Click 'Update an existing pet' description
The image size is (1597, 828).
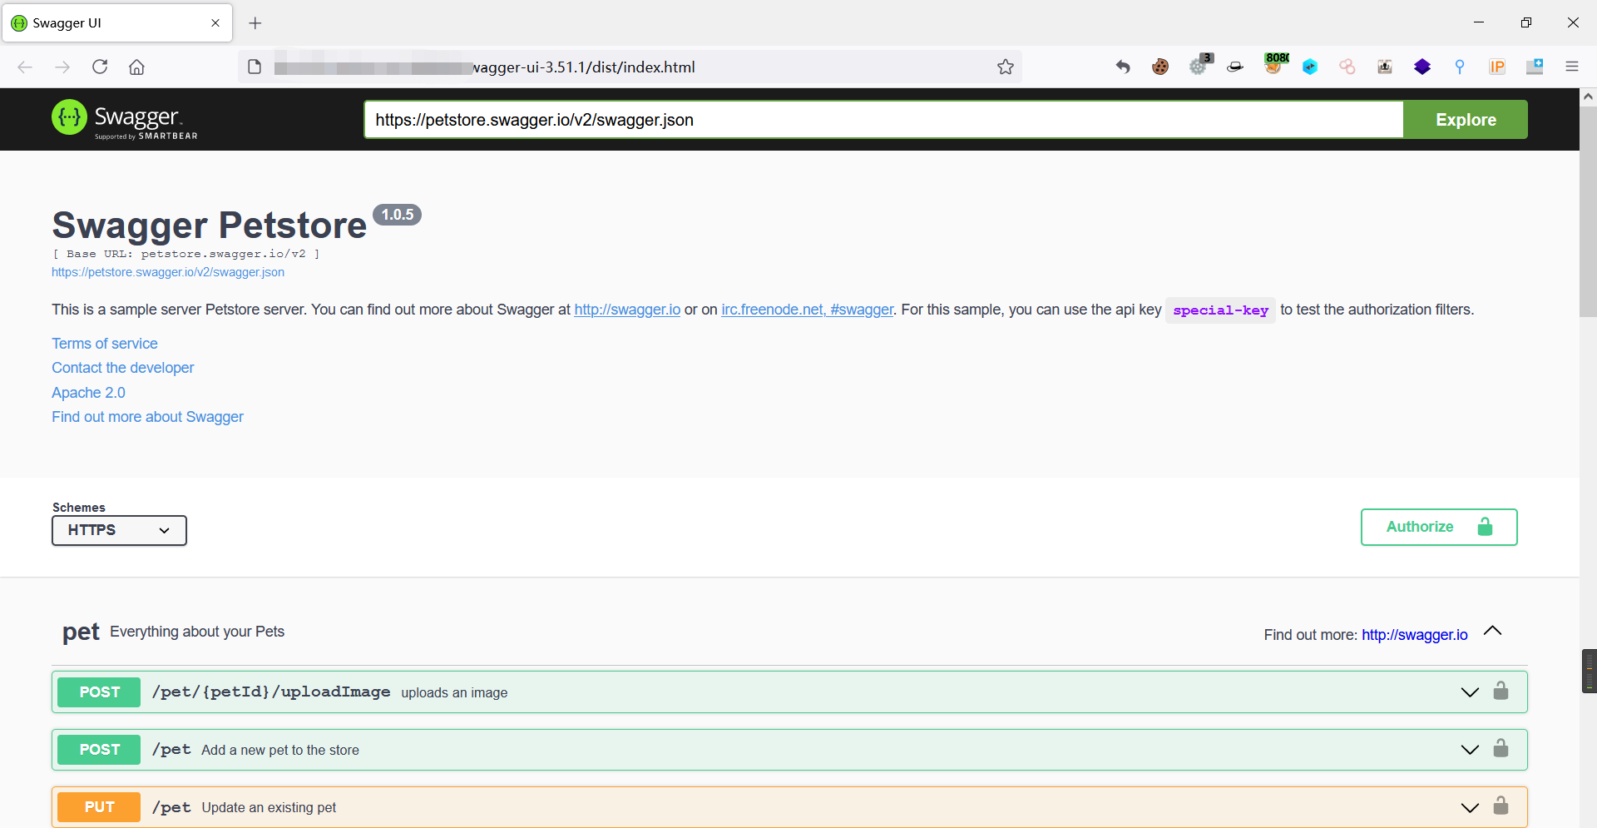click(x=269, y=807)
